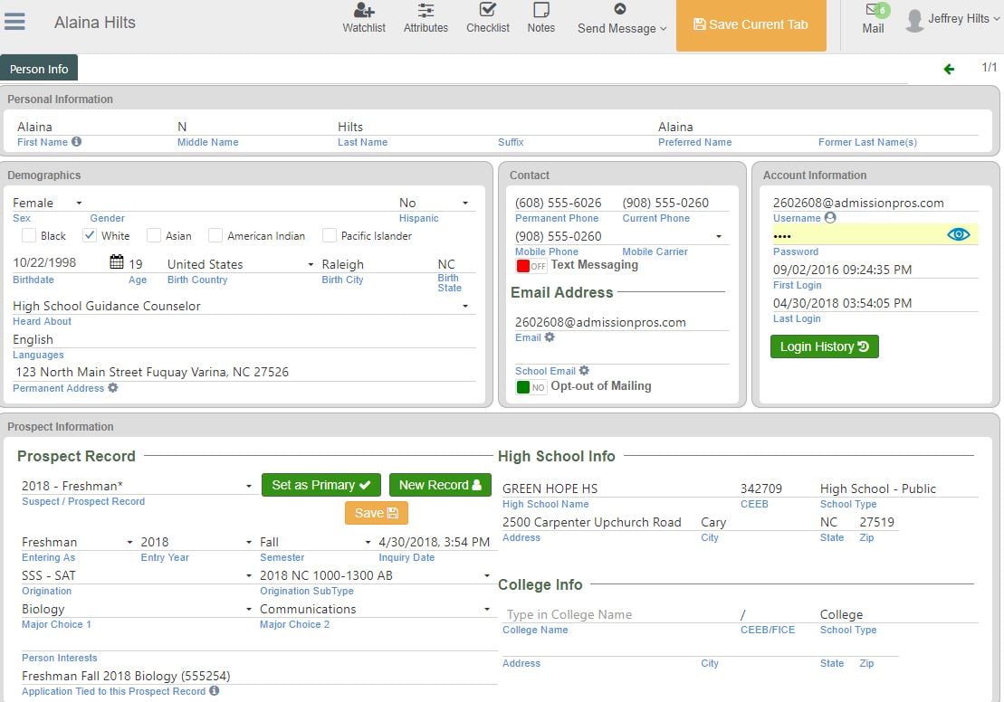
Task: Click the Attributes icon in the toolbar
Action: pyautogui.click(x=426, y=18)
